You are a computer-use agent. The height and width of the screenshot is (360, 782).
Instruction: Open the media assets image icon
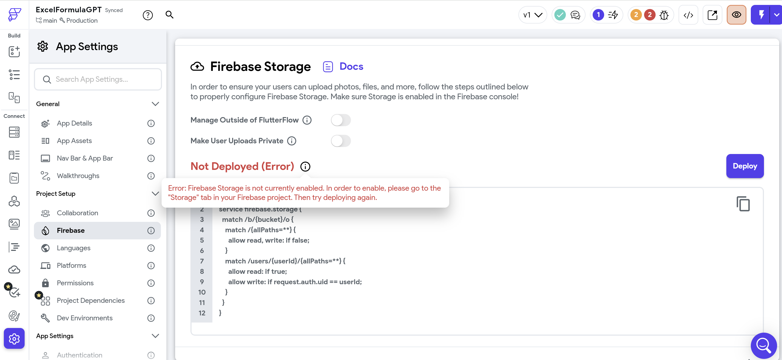click(14, 224)
